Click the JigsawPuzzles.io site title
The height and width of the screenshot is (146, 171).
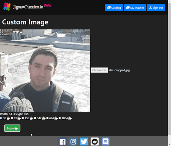click(x=28, y=7)
